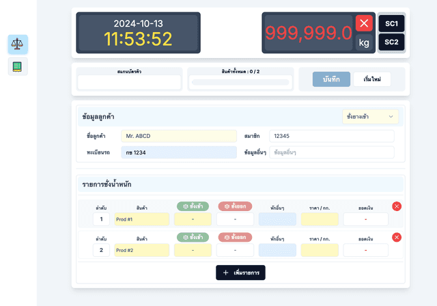The height and width of the screenshot is (306, 437).
Task: Click the Prod #1 product field
Action: click(x=141, y=219)
